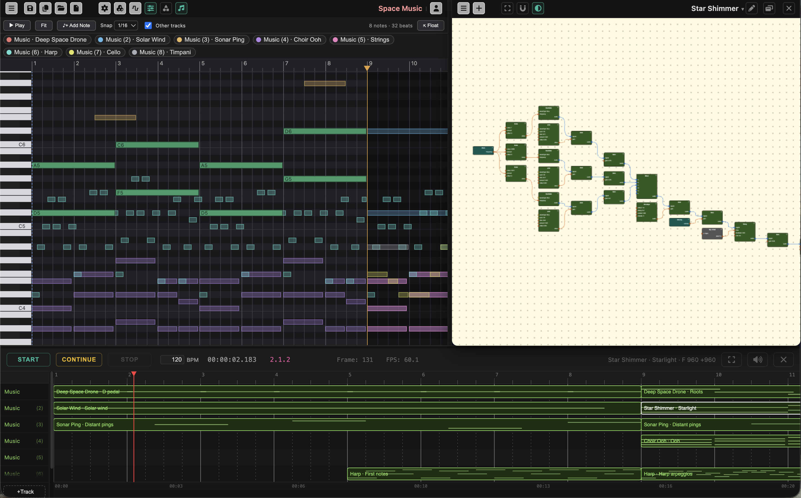The image size is (801, 498).
Task: Click the waveform icon in top toolbar
Action: 135,8
